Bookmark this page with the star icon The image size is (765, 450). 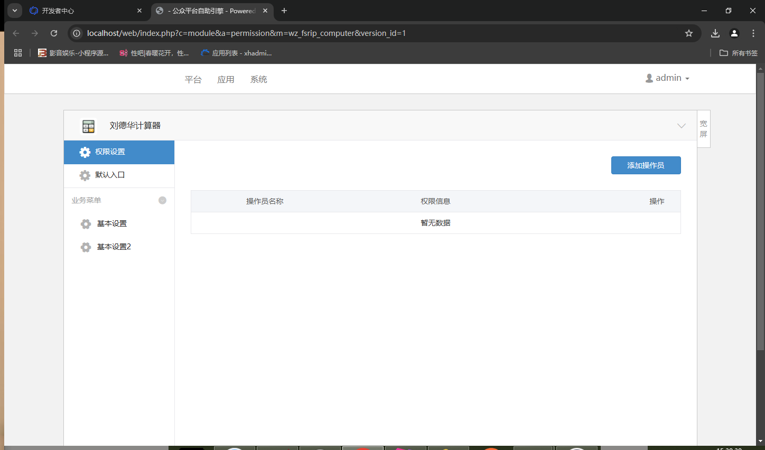688,33
